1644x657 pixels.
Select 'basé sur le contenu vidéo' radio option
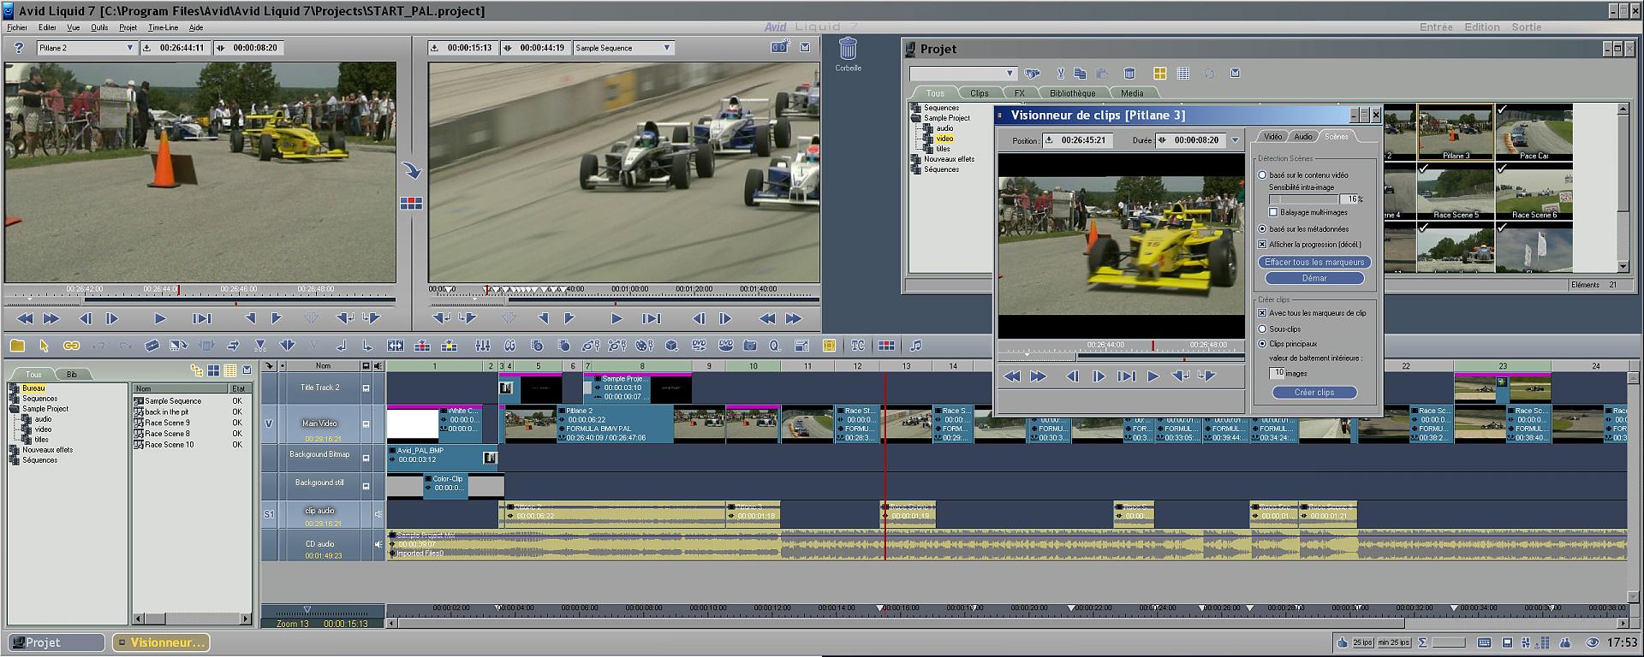(x=1262, y=175)
